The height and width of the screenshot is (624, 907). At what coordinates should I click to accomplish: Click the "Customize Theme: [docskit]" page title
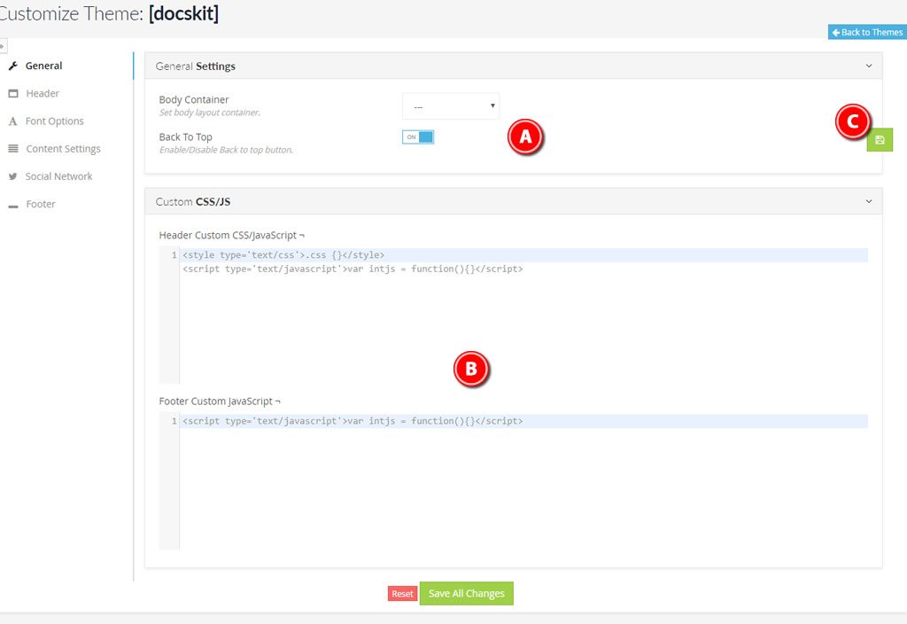point(109,13)
